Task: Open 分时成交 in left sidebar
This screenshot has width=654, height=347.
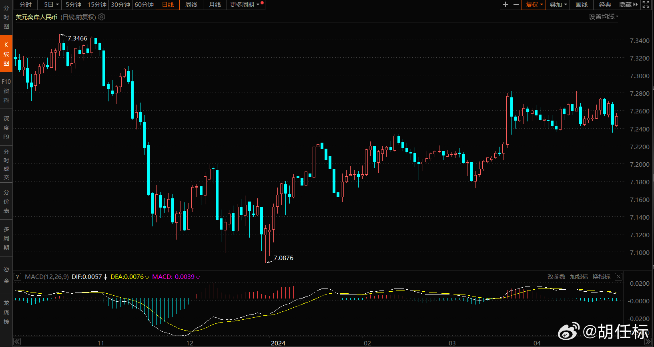Action: coord(6,164)
